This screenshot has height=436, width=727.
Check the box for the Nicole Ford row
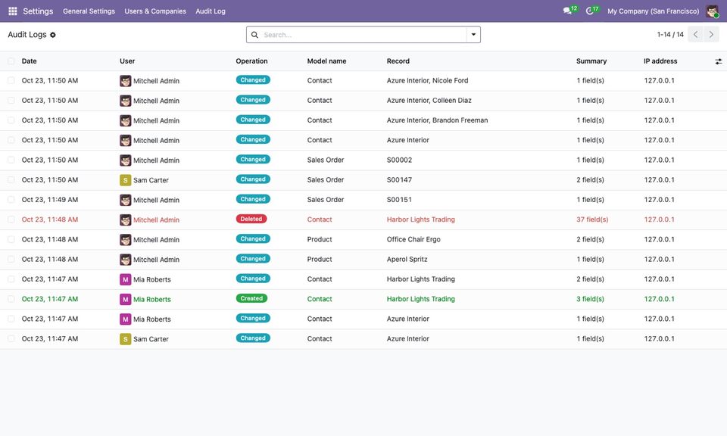point(11,81)
